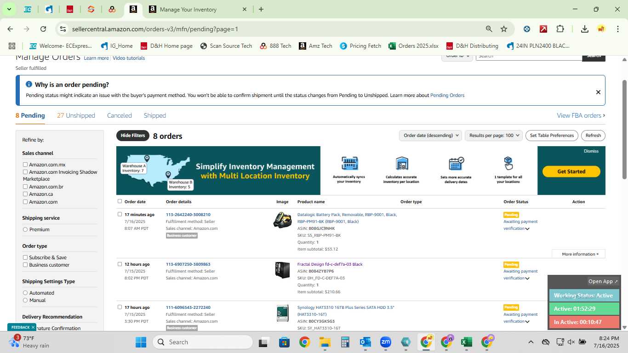This screenshot has height=353, width=628.
Task: Click the browser back arrow
Action: [x=10, y=29]
